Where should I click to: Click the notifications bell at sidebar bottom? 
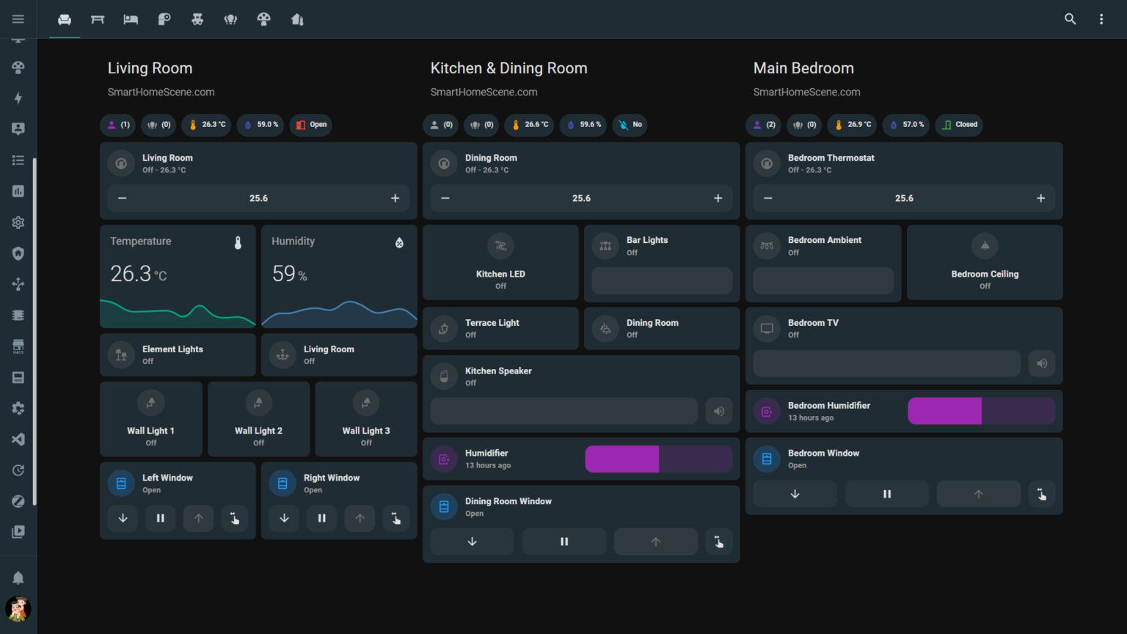(x=18, y=577)
